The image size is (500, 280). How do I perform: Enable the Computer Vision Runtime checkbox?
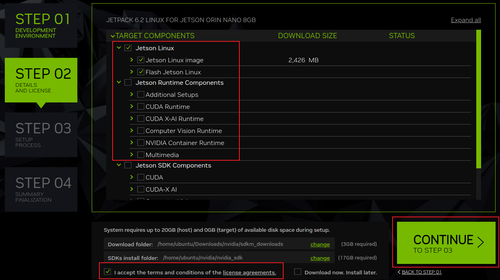141,131
